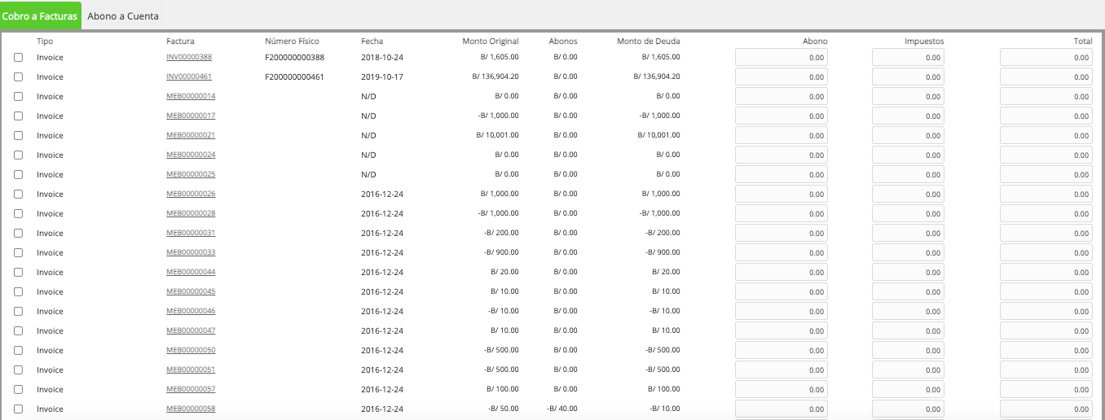Tick the checkbox beside MEB00000026
This screenshot has height=420, width=1105.
click(18, 195)
